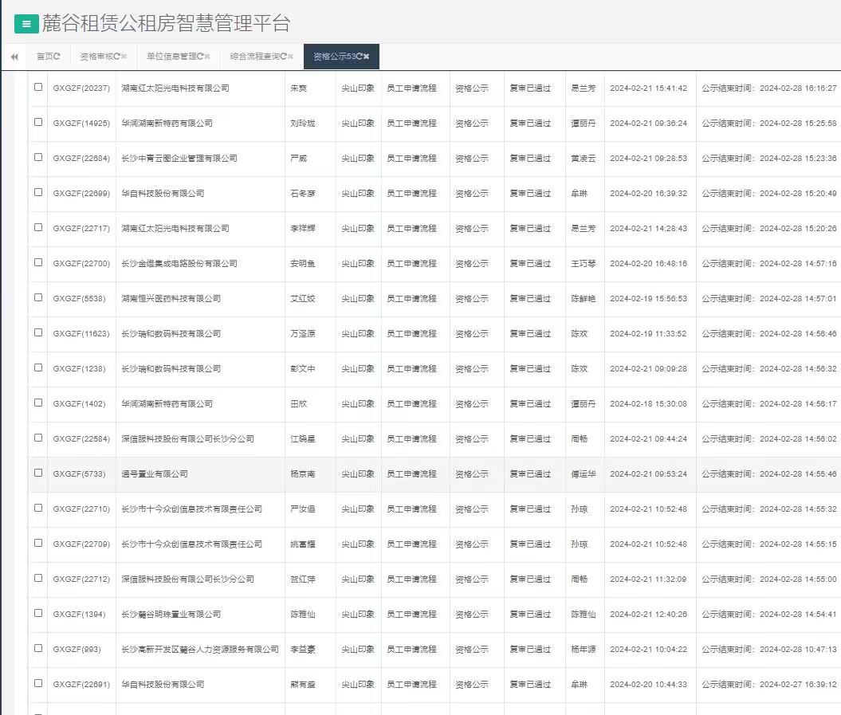This screenshot has height=715, width=841.
Task: Open the 单位信息管理 tab
Action: coord(171,57)
